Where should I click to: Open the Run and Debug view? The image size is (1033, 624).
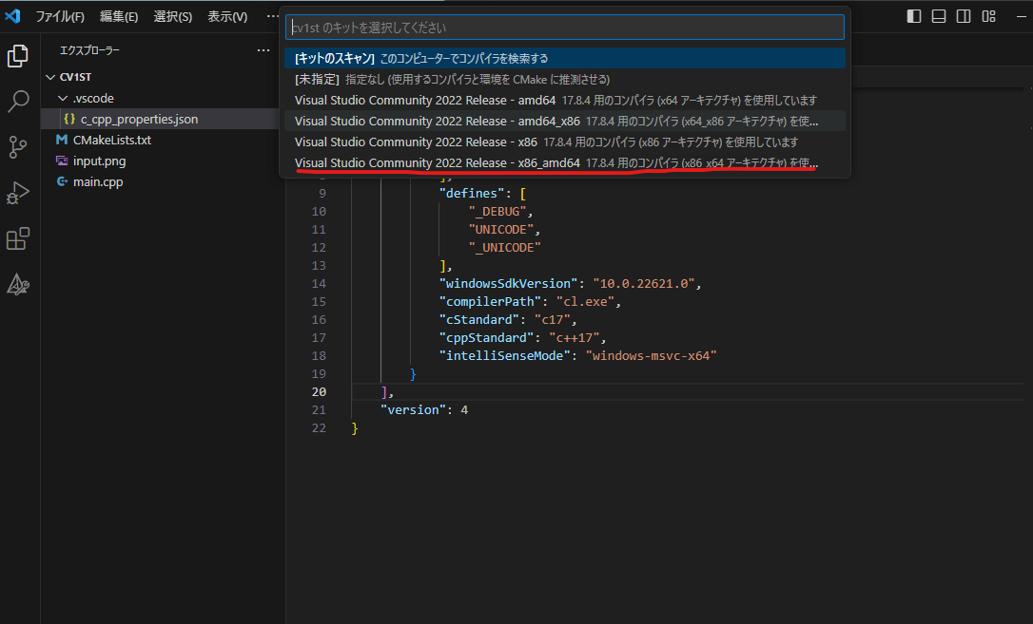click(x=18, y=193)
